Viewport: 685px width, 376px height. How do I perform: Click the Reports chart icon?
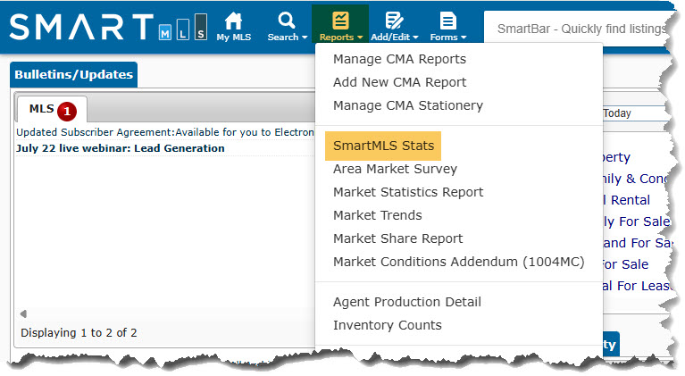pos(340,21)
